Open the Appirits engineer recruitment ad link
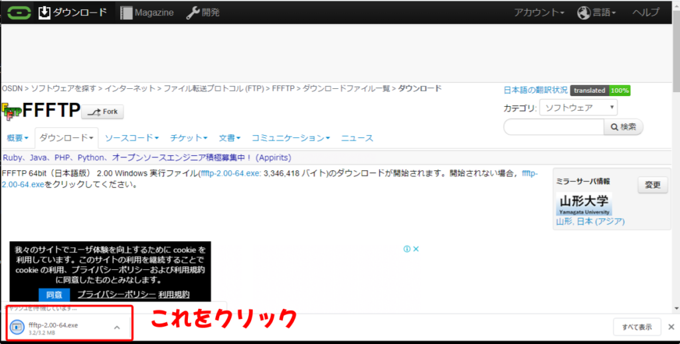Viewport: 680px width, 344px height. coord(147,158)
